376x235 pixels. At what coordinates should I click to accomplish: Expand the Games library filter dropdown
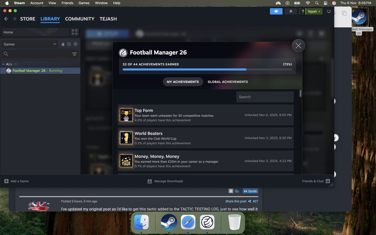[x=30, y=44]
